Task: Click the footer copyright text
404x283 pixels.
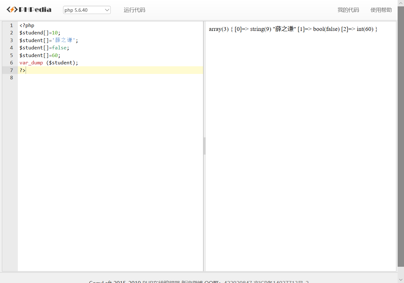Action: coord(199,282)
